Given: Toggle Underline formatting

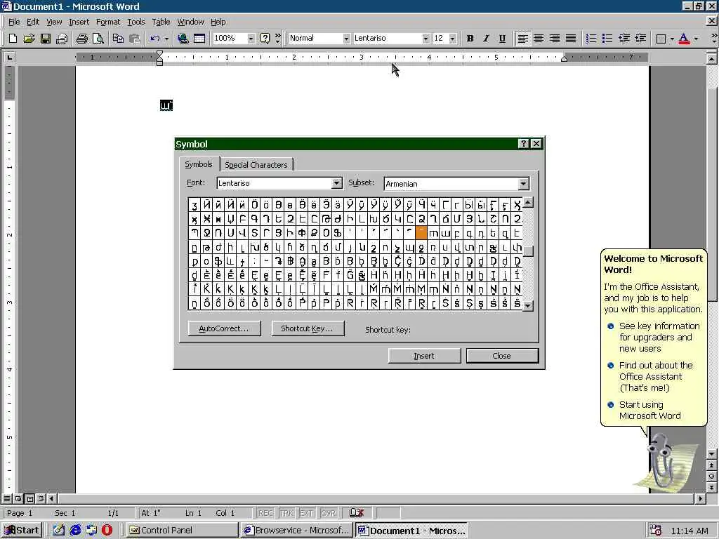Looking at the screenshot, I should (x=502, y=39).
